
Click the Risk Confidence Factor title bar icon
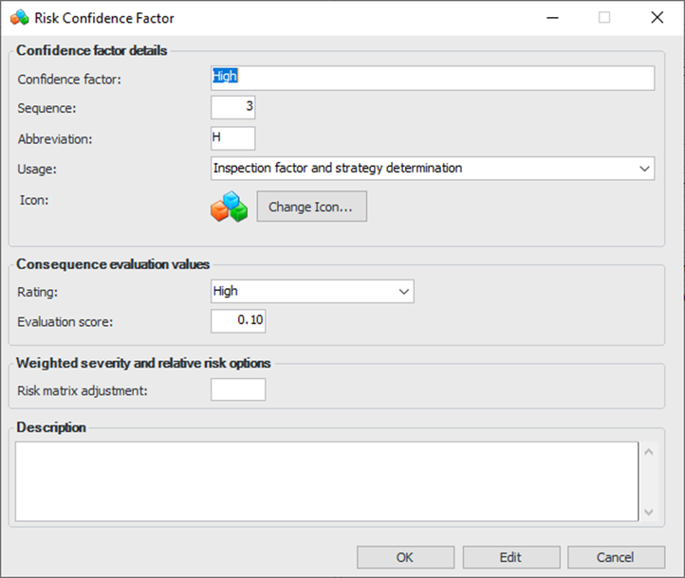(x=19, y=18)
